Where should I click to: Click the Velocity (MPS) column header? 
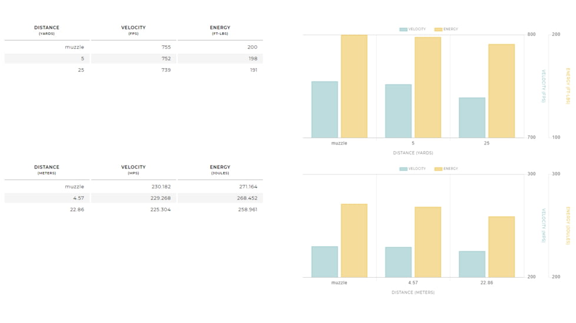(x=133, y=170)
